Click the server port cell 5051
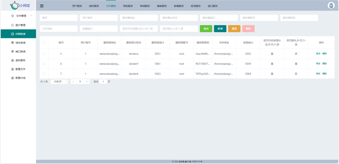Viewport: 339px width, 164px height. [x=158, y=54]
